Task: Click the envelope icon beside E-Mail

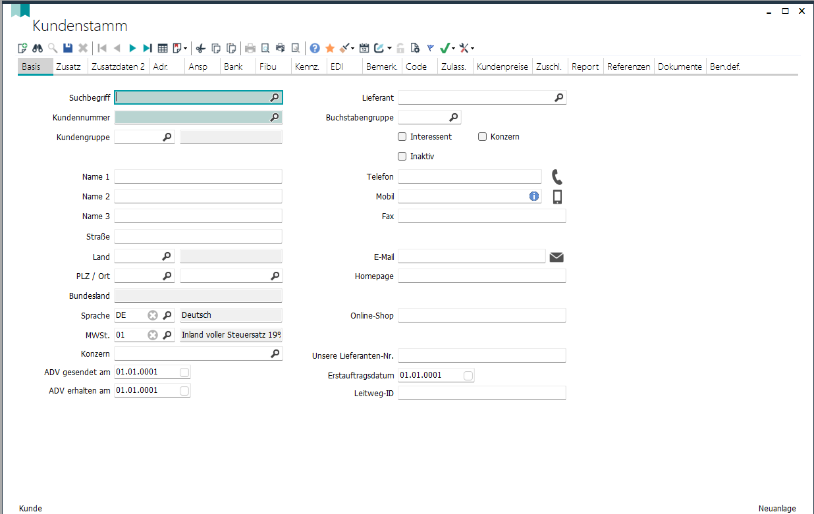Action: tap(556, 257)
